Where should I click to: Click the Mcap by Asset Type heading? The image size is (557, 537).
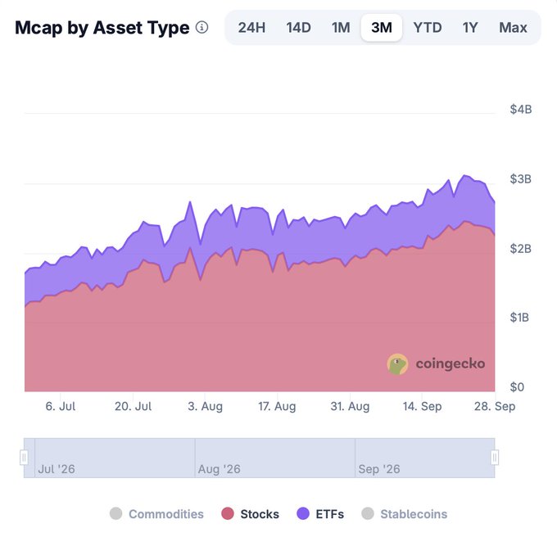tap(102, 28)
